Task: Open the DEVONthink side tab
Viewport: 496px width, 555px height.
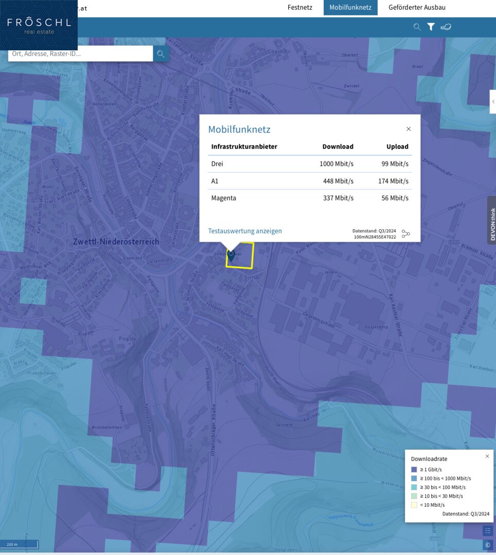Action: click(x=492, y=220)
